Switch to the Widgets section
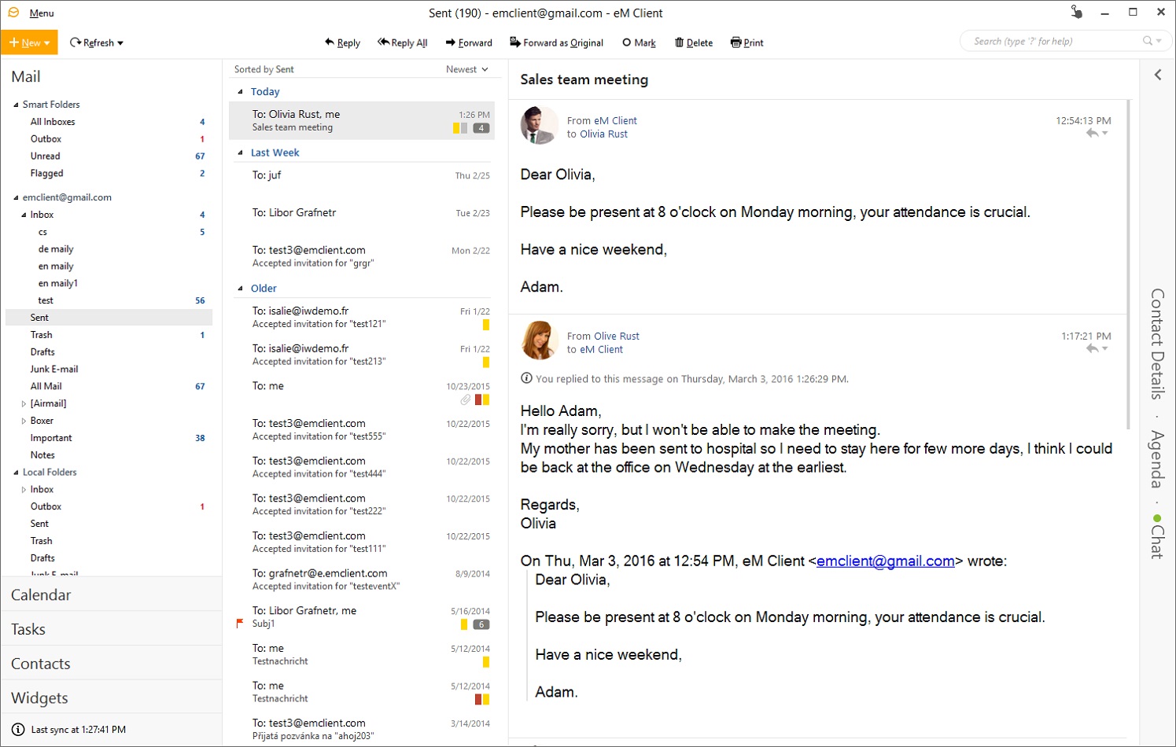 112,698
